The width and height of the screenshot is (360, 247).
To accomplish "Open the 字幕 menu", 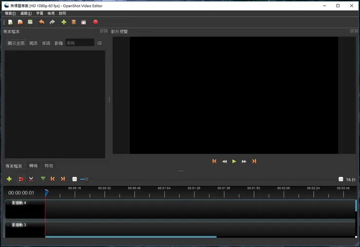I will [39, 13].
